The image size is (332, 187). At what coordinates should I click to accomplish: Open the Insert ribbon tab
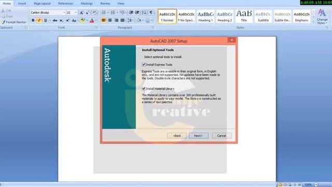[x=22, y=4]
